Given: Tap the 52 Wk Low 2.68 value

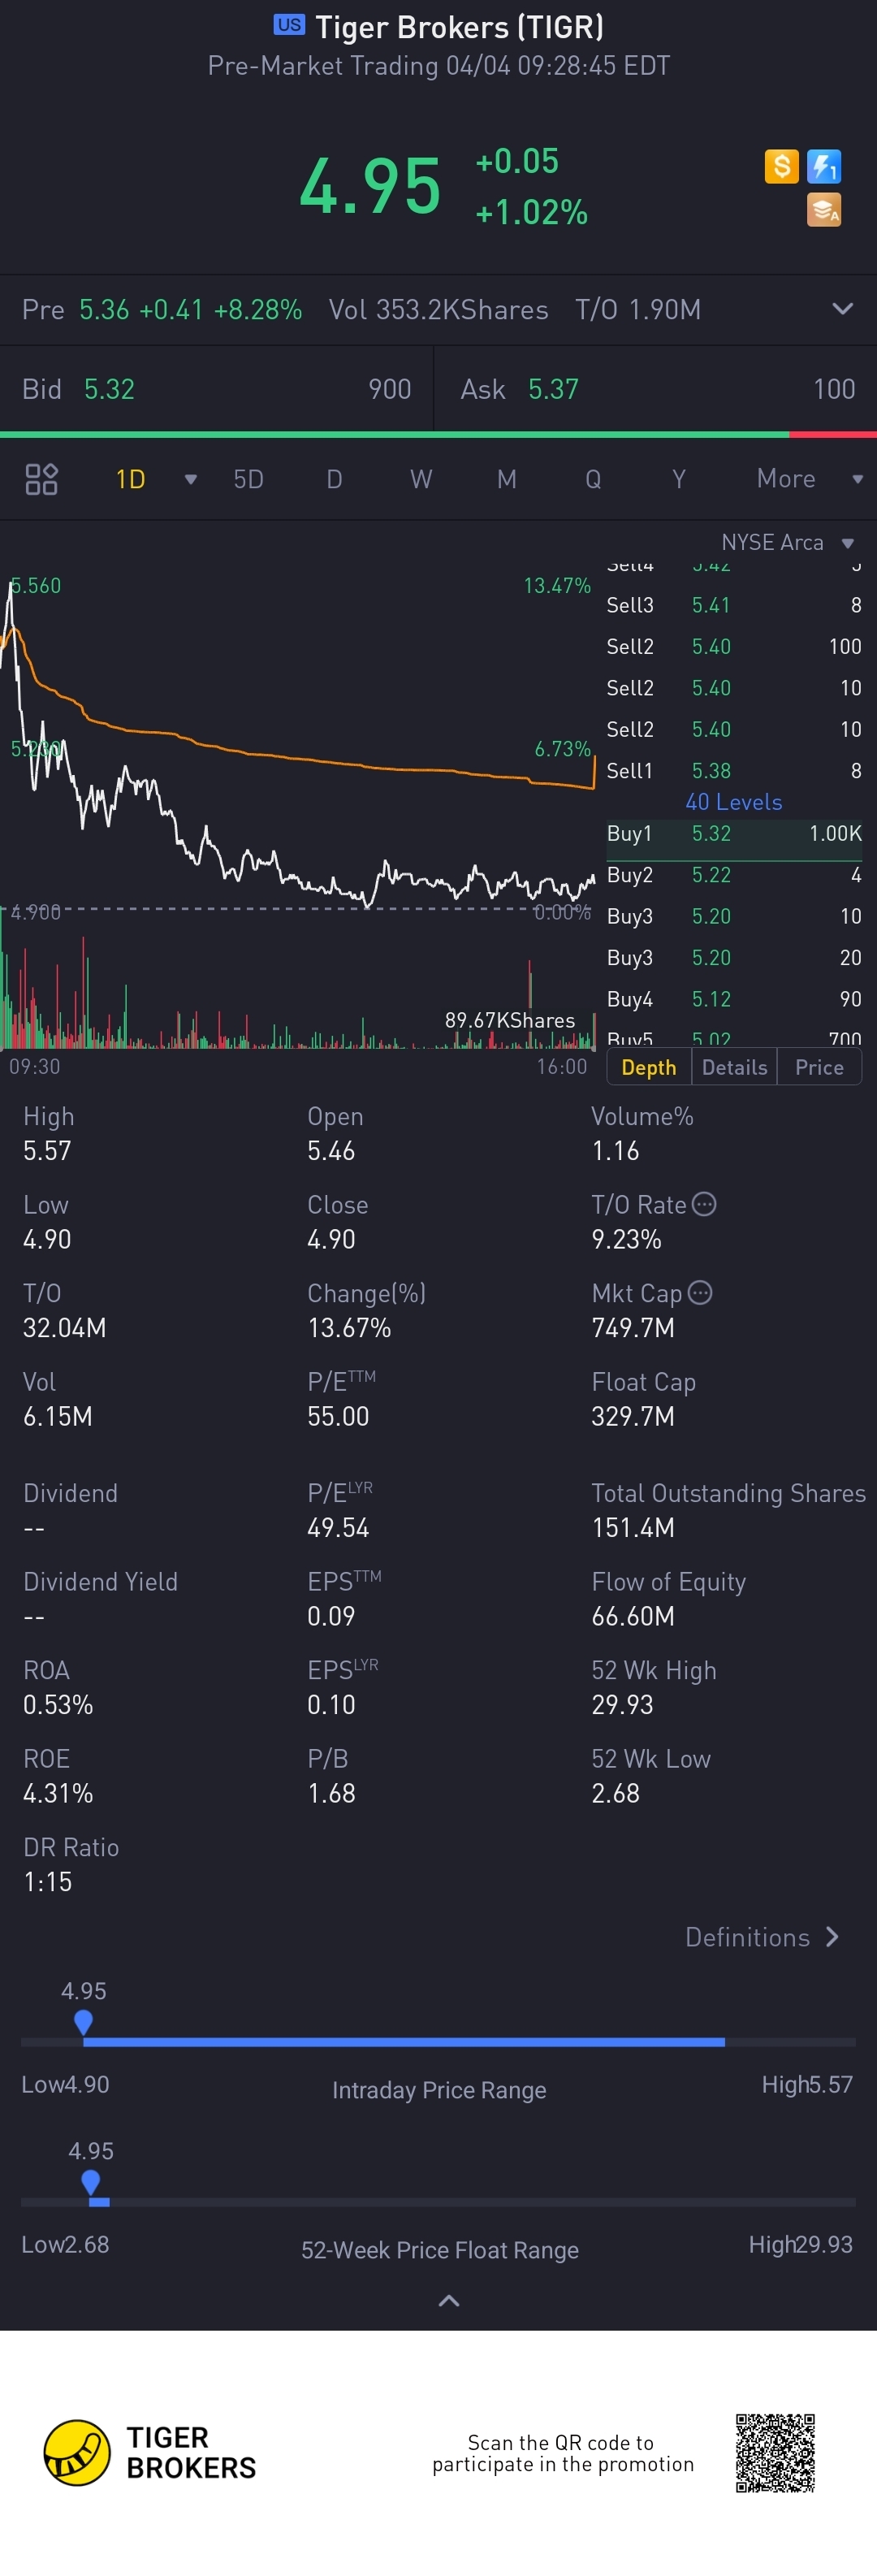Looking at the screenshot, I should point(615,1793).
